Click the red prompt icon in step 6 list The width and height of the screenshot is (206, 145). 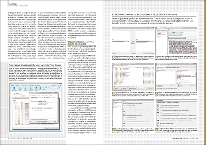pos(158,121)
